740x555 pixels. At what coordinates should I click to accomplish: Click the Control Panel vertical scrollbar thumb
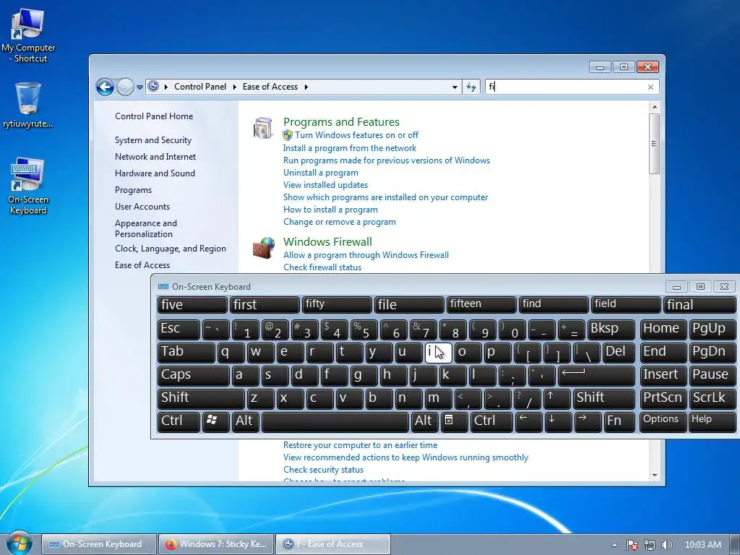[654, 144]
